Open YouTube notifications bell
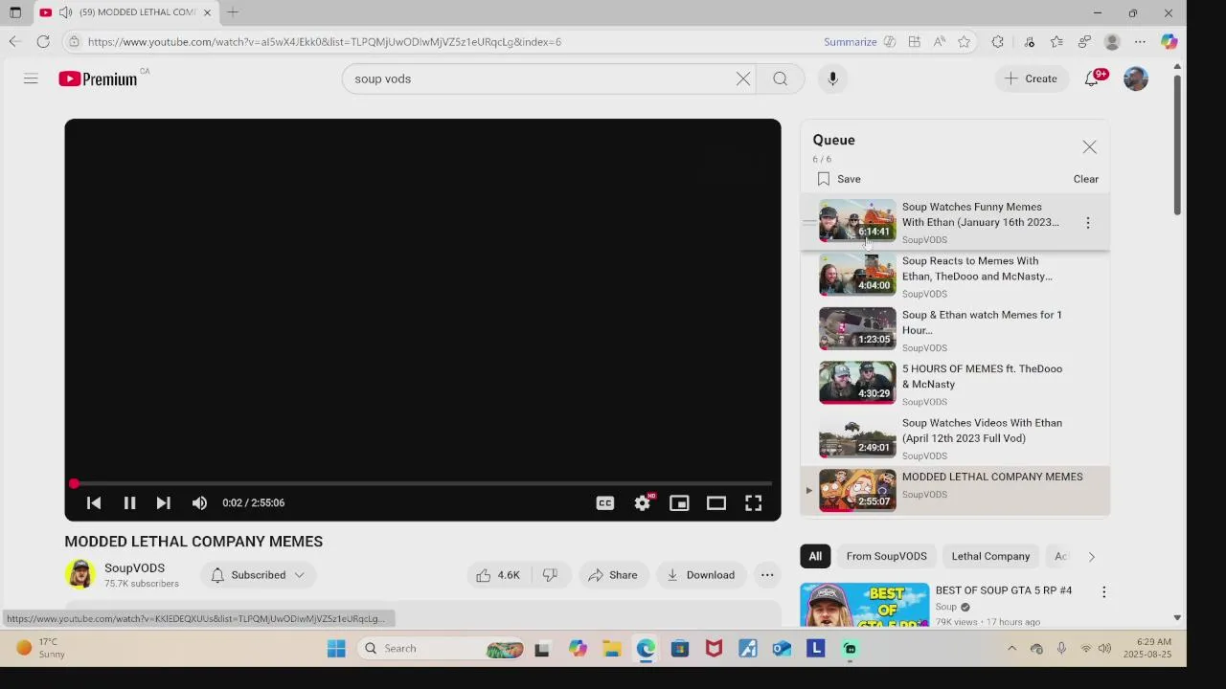This screenshot has width=1226, height=689. (1092, 78)
